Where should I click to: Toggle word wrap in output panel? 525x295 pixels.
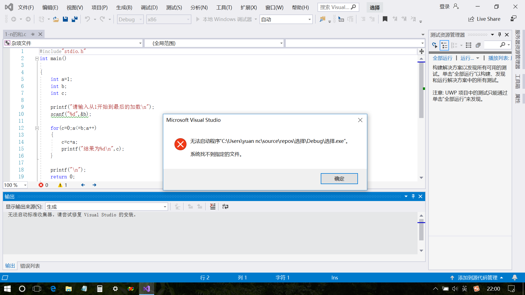click(225, 206)
